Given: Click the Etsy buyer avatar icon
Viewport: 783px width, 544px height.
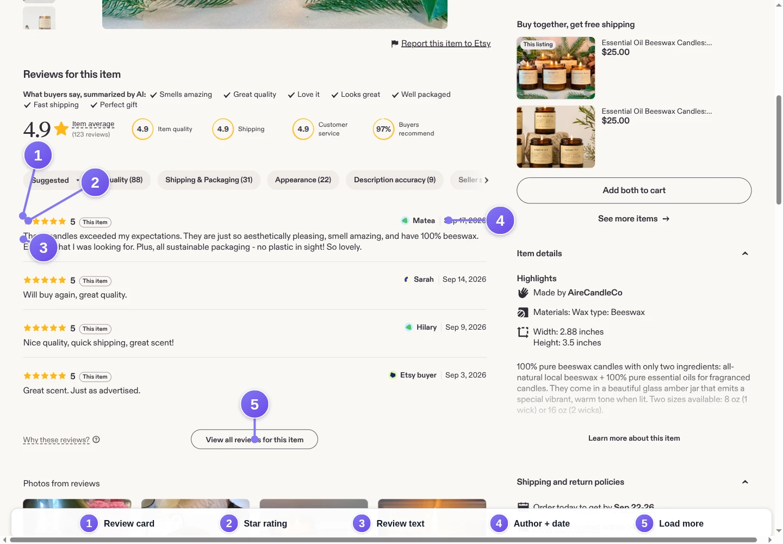Looking at the screenshot, I should point(393,375).
